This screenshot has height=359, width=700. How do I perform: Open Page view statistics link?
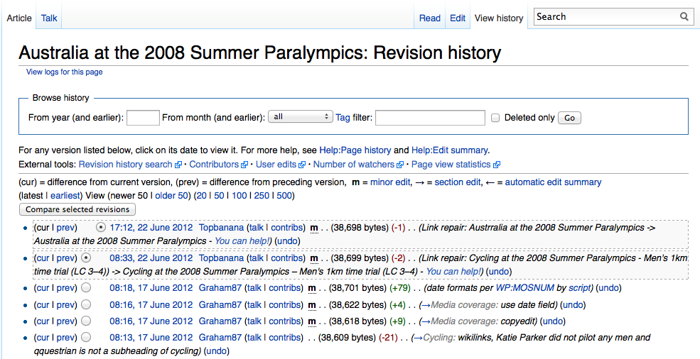[x=451, y=165]
